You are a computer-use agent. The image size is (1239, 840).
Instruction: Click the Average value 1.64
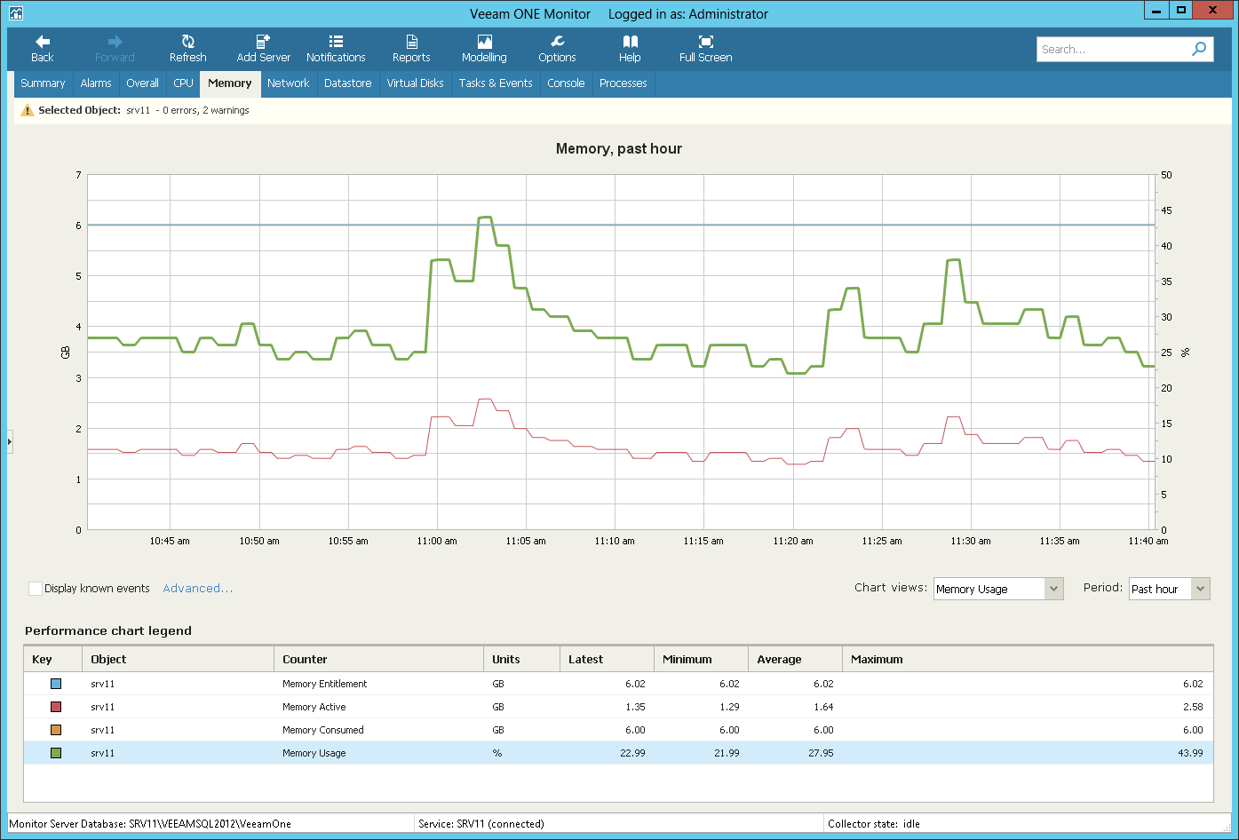click(x=823, y=707)
